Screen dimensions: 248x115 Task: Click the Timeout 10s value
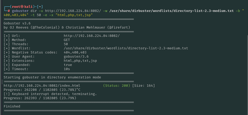coord(67,69)
